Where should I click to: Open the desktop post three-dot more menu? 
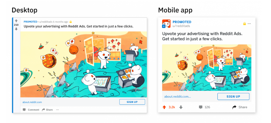[x=57, y=110]
